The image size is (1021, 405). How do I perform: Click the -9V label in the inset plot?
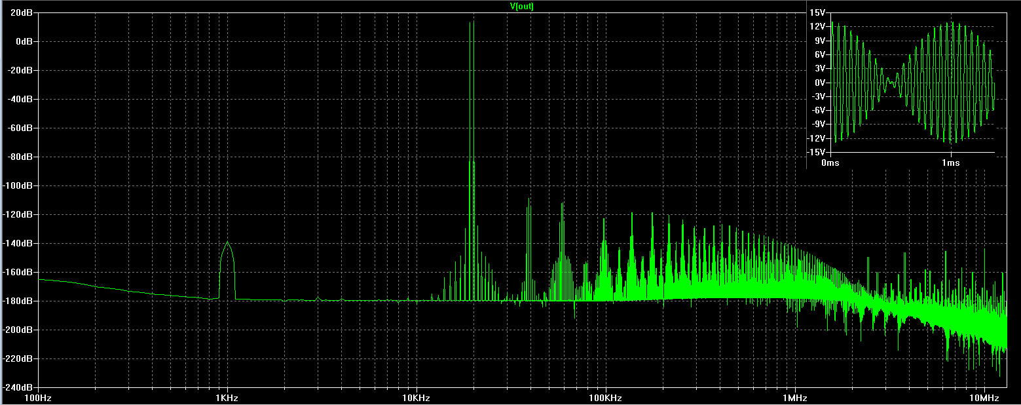click(x=817, y=125)
